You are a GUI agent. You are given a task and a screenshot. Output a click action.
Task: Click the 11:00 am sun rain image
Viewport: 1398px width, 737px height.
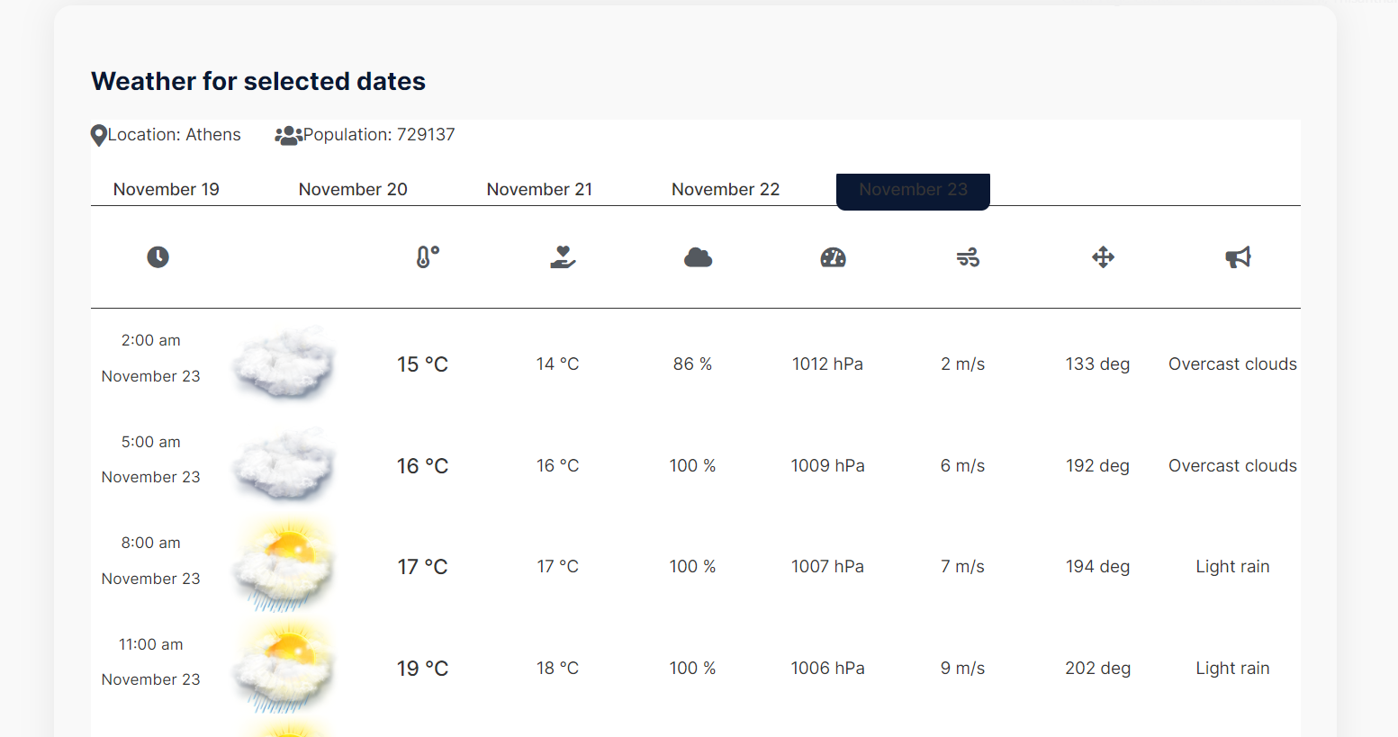point(284,668)
